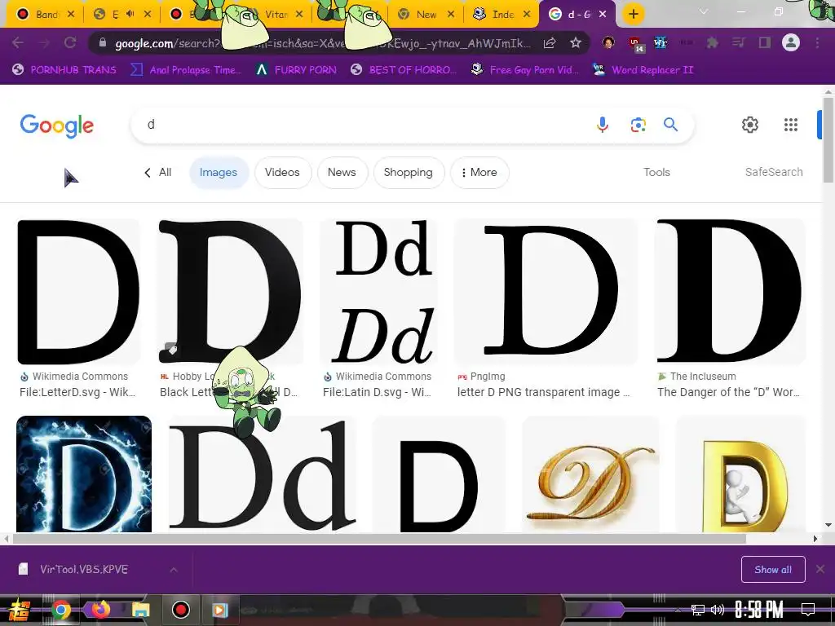Mute the audio-playing tab speaker icon
Image resolution: width=835 pixels, height=626 pixels.
point(130,14)
